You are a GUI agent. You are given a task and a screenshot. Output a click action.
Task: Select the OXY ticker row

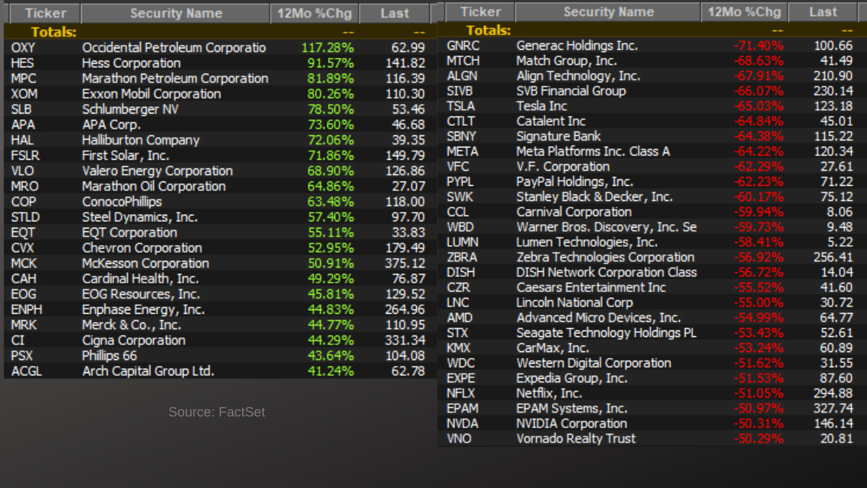(220, 48)
